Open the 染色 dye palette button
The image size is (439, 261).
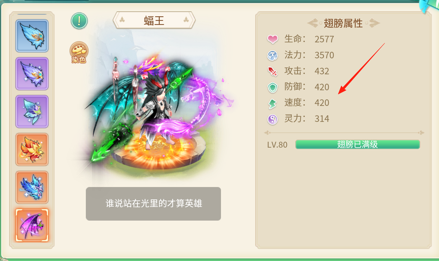tap(79, 52)
